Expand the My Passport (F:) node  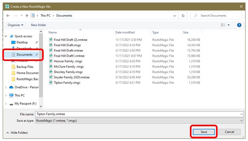click(x=6, y=104)
